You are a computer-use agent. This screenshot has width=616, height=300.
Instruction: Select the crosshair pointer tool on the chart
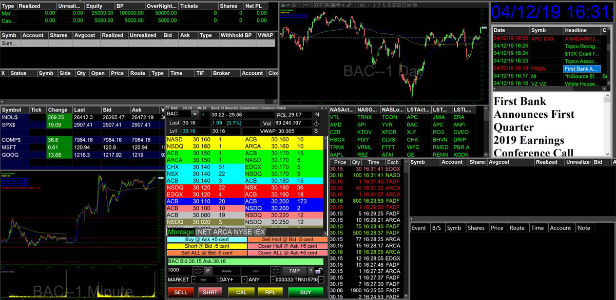coord(343,5)
